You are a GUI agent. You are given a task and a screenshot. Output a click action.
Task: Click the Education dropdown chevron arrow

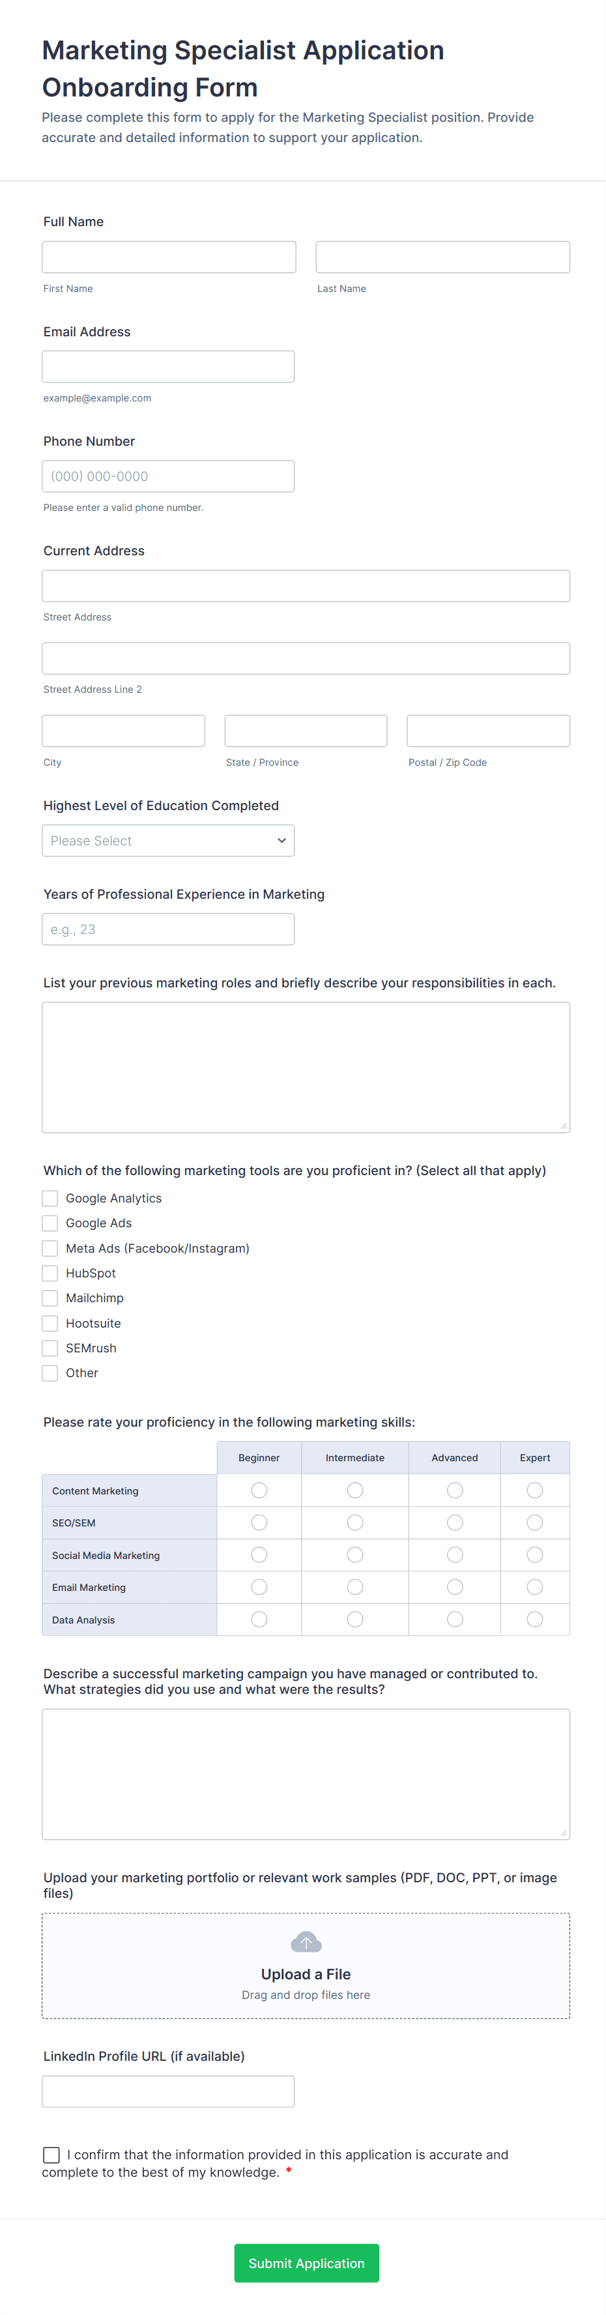click(281, 840)
